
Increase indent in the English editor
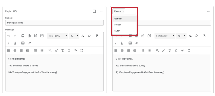tap(28, 51)
